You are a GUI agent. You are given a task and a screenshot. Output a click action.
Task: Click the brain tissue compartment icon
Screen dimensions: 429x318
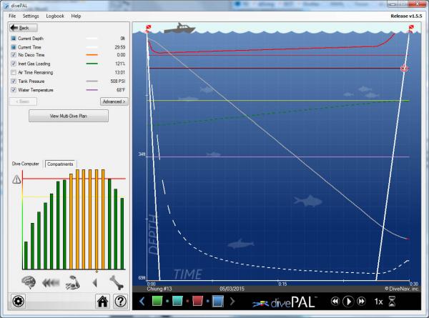point(29,281)
